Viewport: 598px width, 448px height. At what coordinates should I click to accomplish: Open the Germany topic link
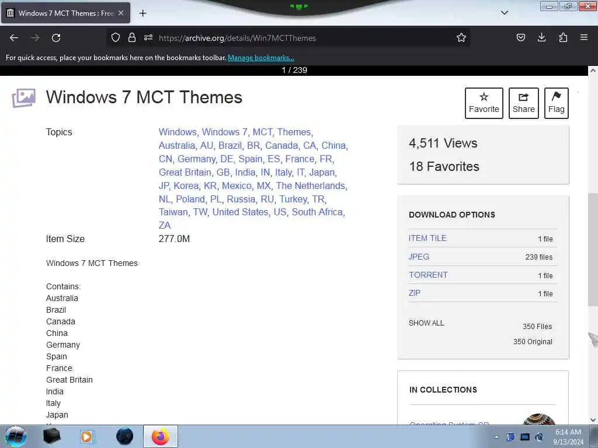coord(196,159)
